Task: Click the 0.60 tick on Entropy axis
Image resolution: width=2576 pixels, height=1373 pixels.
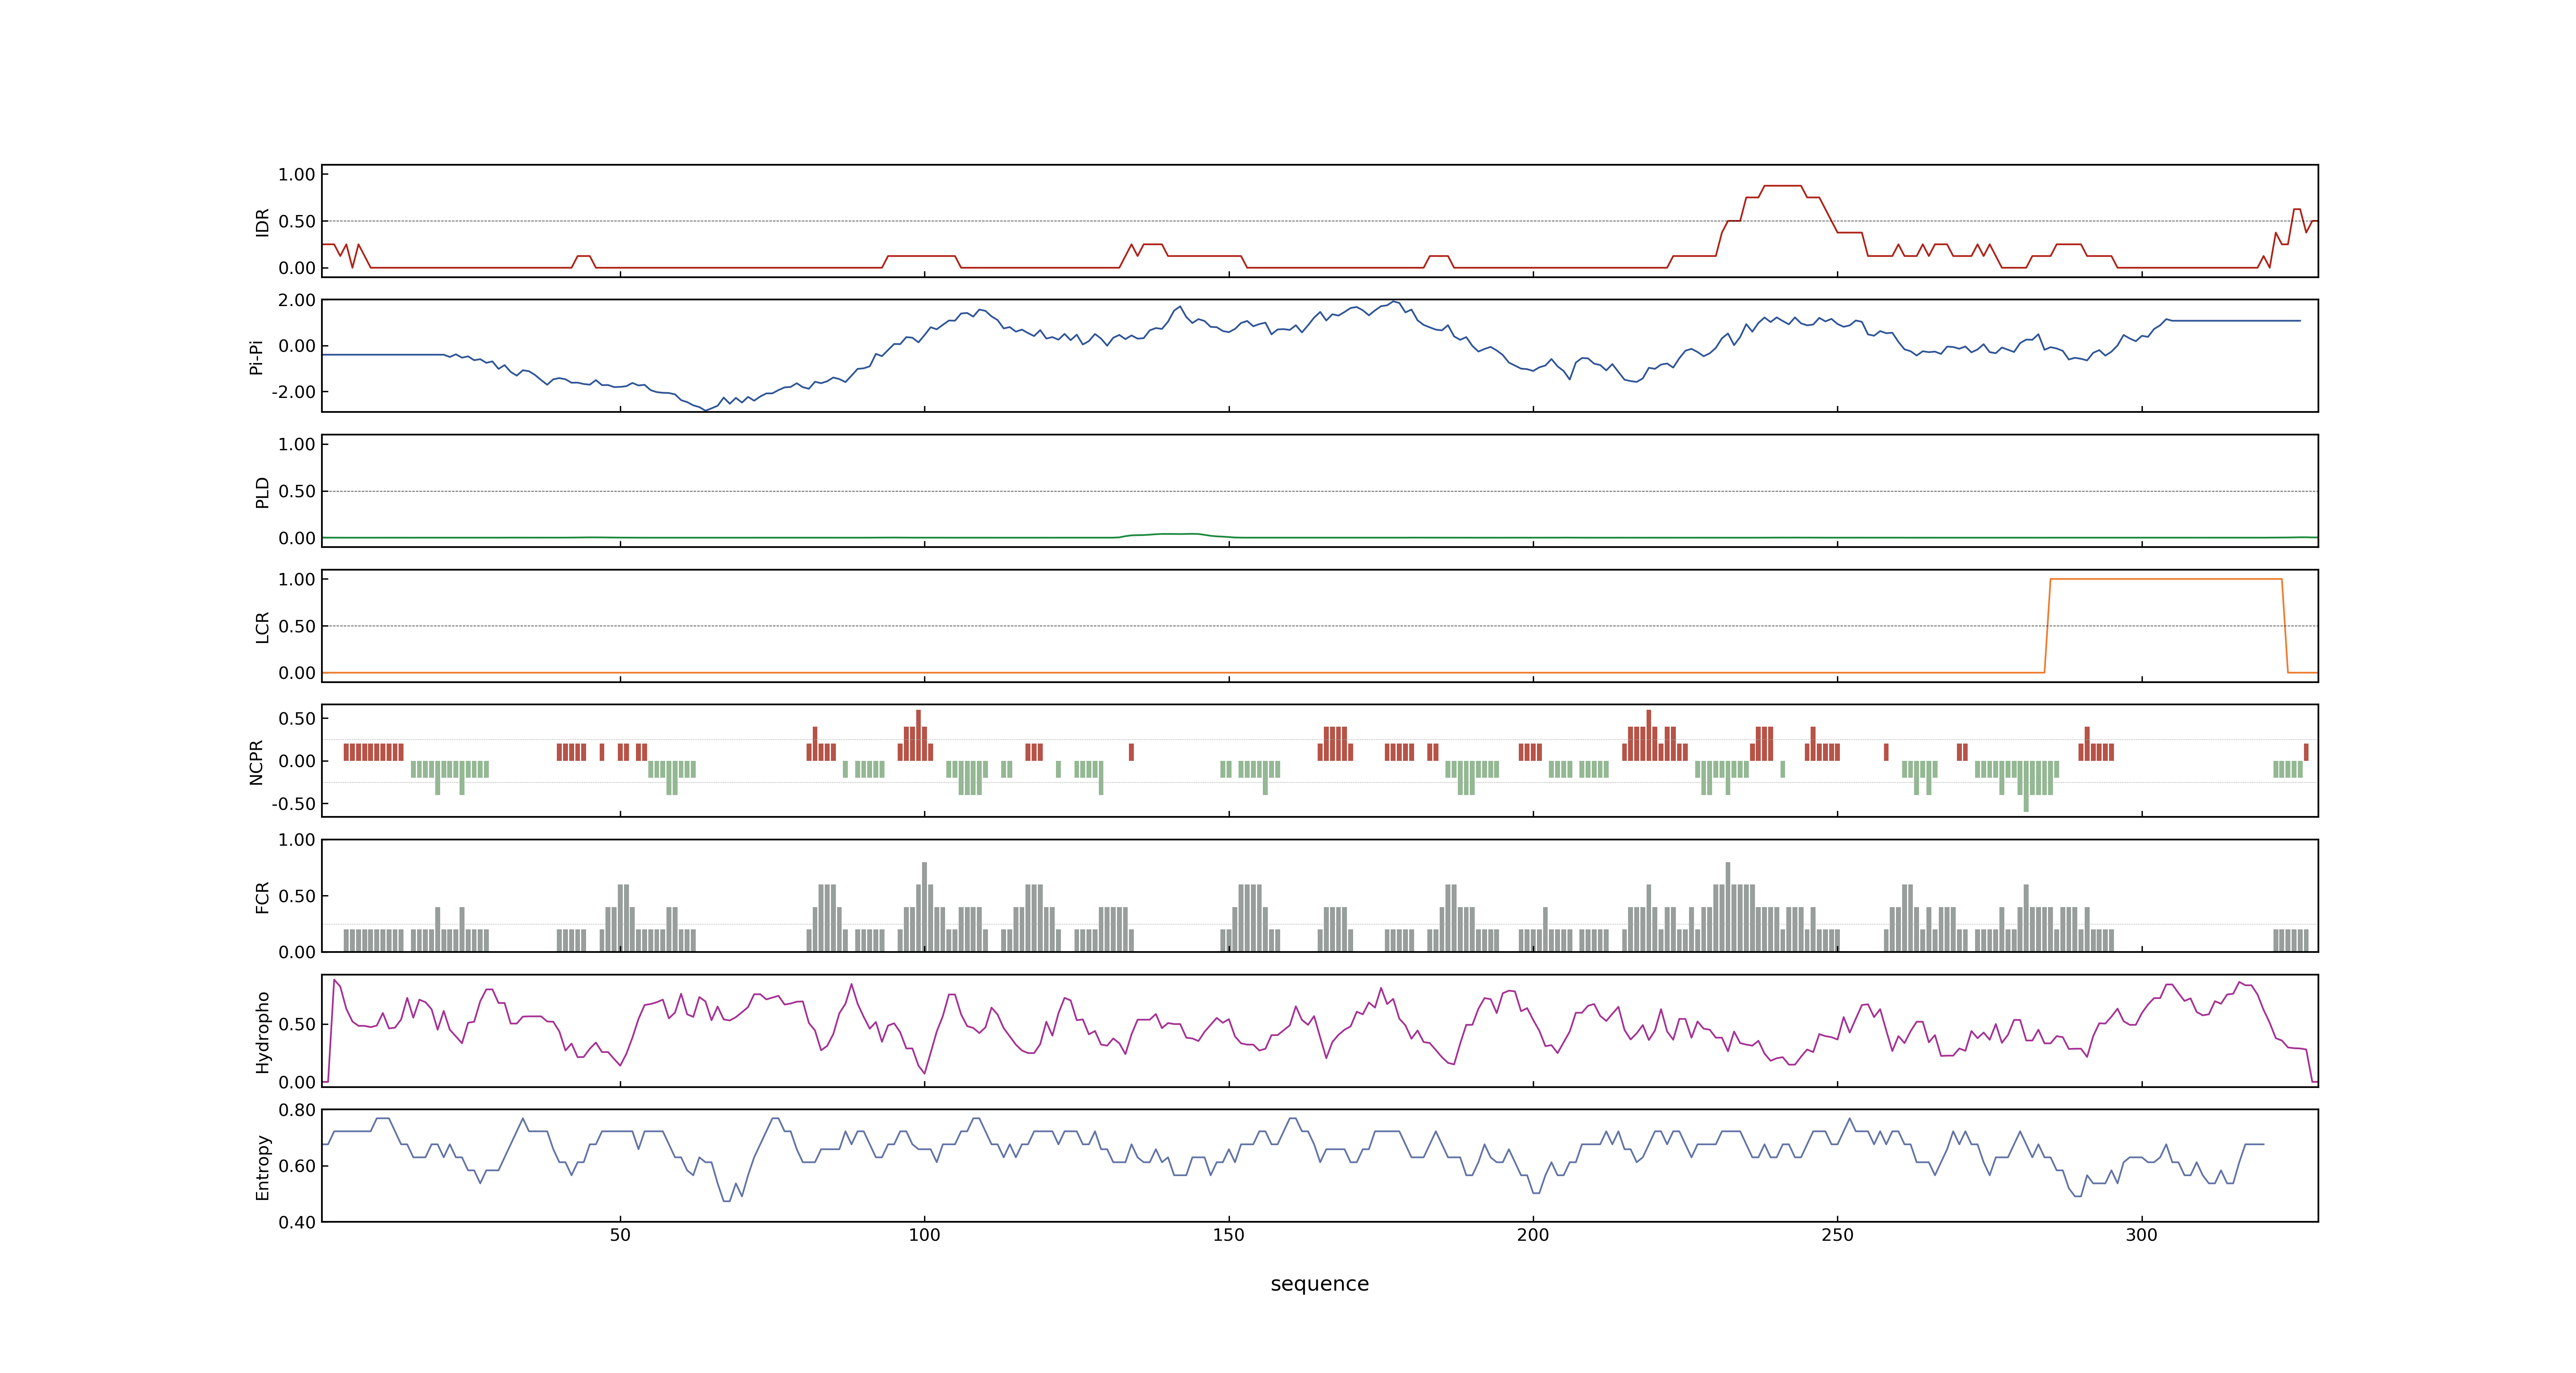Action: [x=297, y=1166]
